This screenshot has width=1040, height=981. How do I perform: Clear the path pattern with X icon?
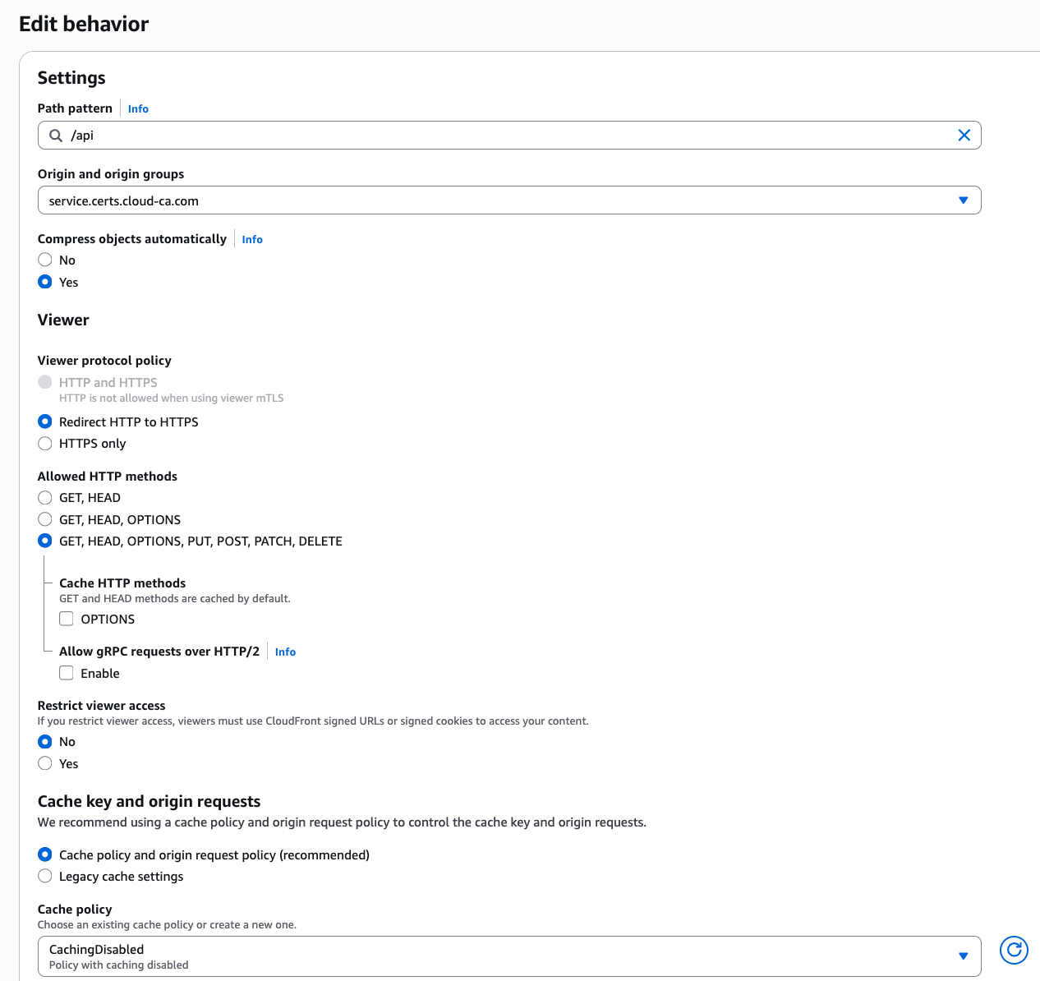[964, 136]
